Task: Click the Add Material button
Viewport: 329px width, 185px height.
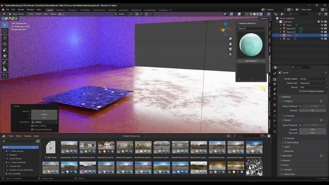Action: pyautogui.click(x=251, y=61)
